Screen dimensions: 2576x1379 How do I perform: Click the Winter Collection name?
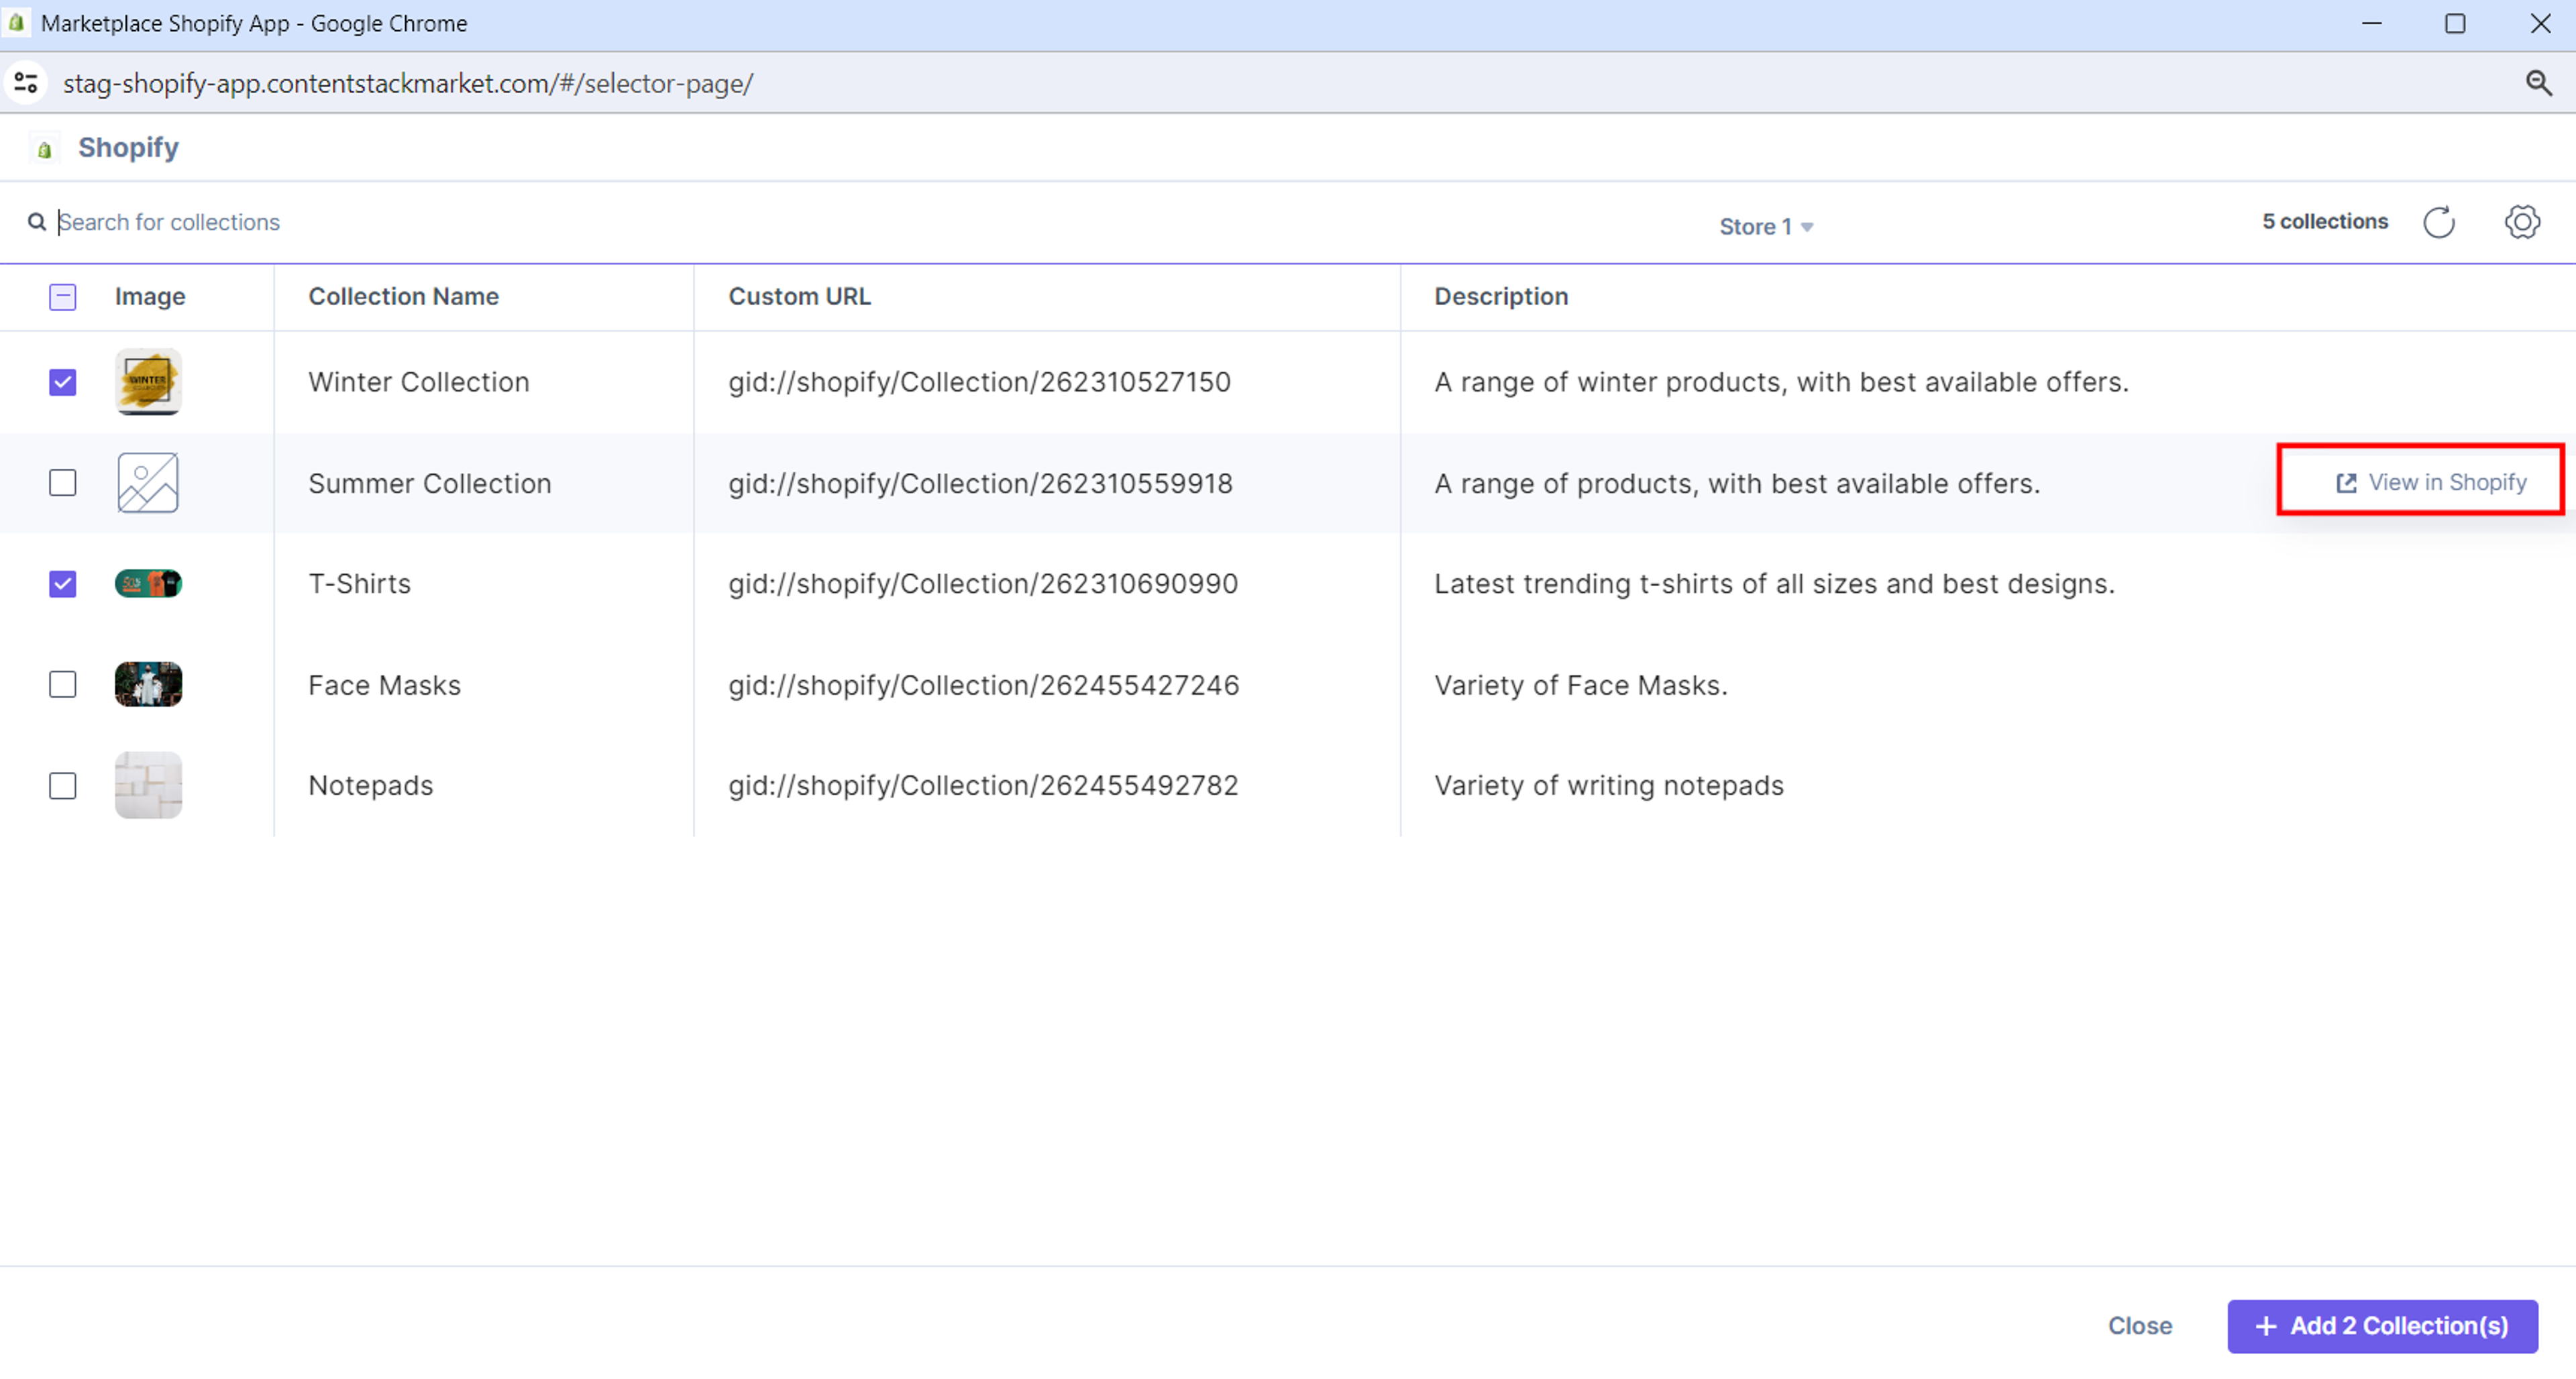(x=418, y=382)
